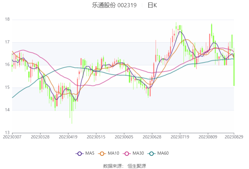Screen dimensions: 249x169
Task: Click the chart title 乐通股份 002319
Action: [x=114, y=5]
